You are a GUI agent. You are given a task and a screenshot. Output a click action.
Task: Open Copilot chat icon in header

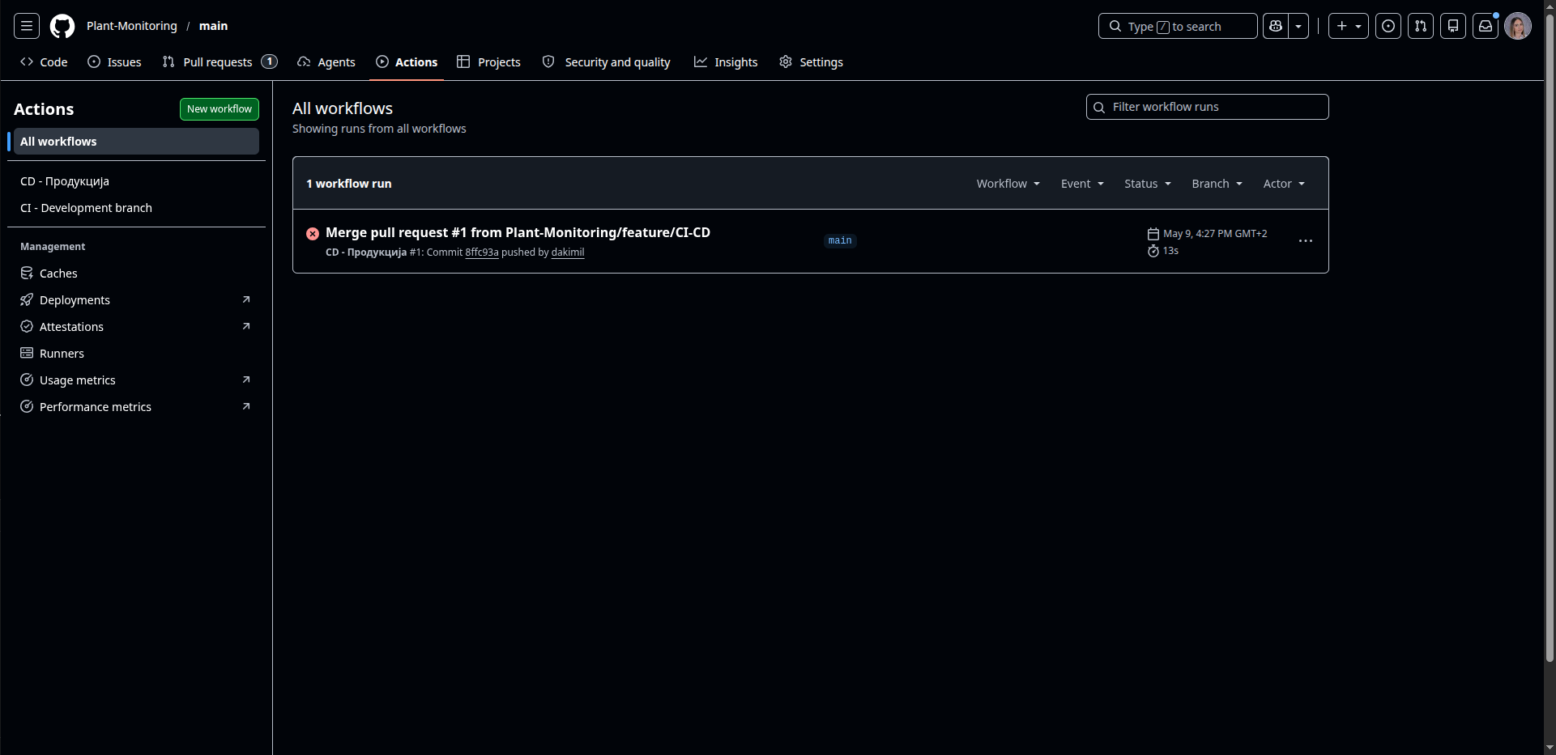click(1276, 26)
